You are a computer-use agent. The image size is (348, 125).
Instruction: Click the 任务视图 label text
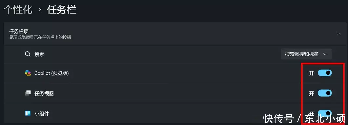[x=44, y=93]
